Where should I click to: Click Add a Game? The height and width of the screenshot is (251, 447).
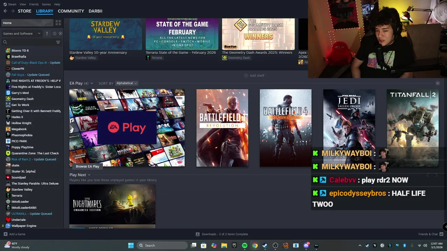click(x=14, y=234)
